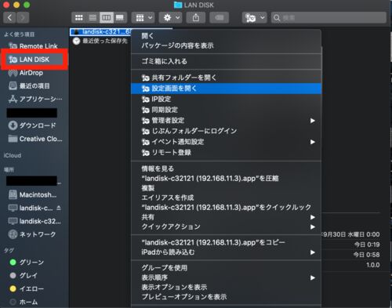Choose Quick Look landisk-c32121 app (をクイックルック)
This screenshot has height=308, width=392.
tap(226, 208)
